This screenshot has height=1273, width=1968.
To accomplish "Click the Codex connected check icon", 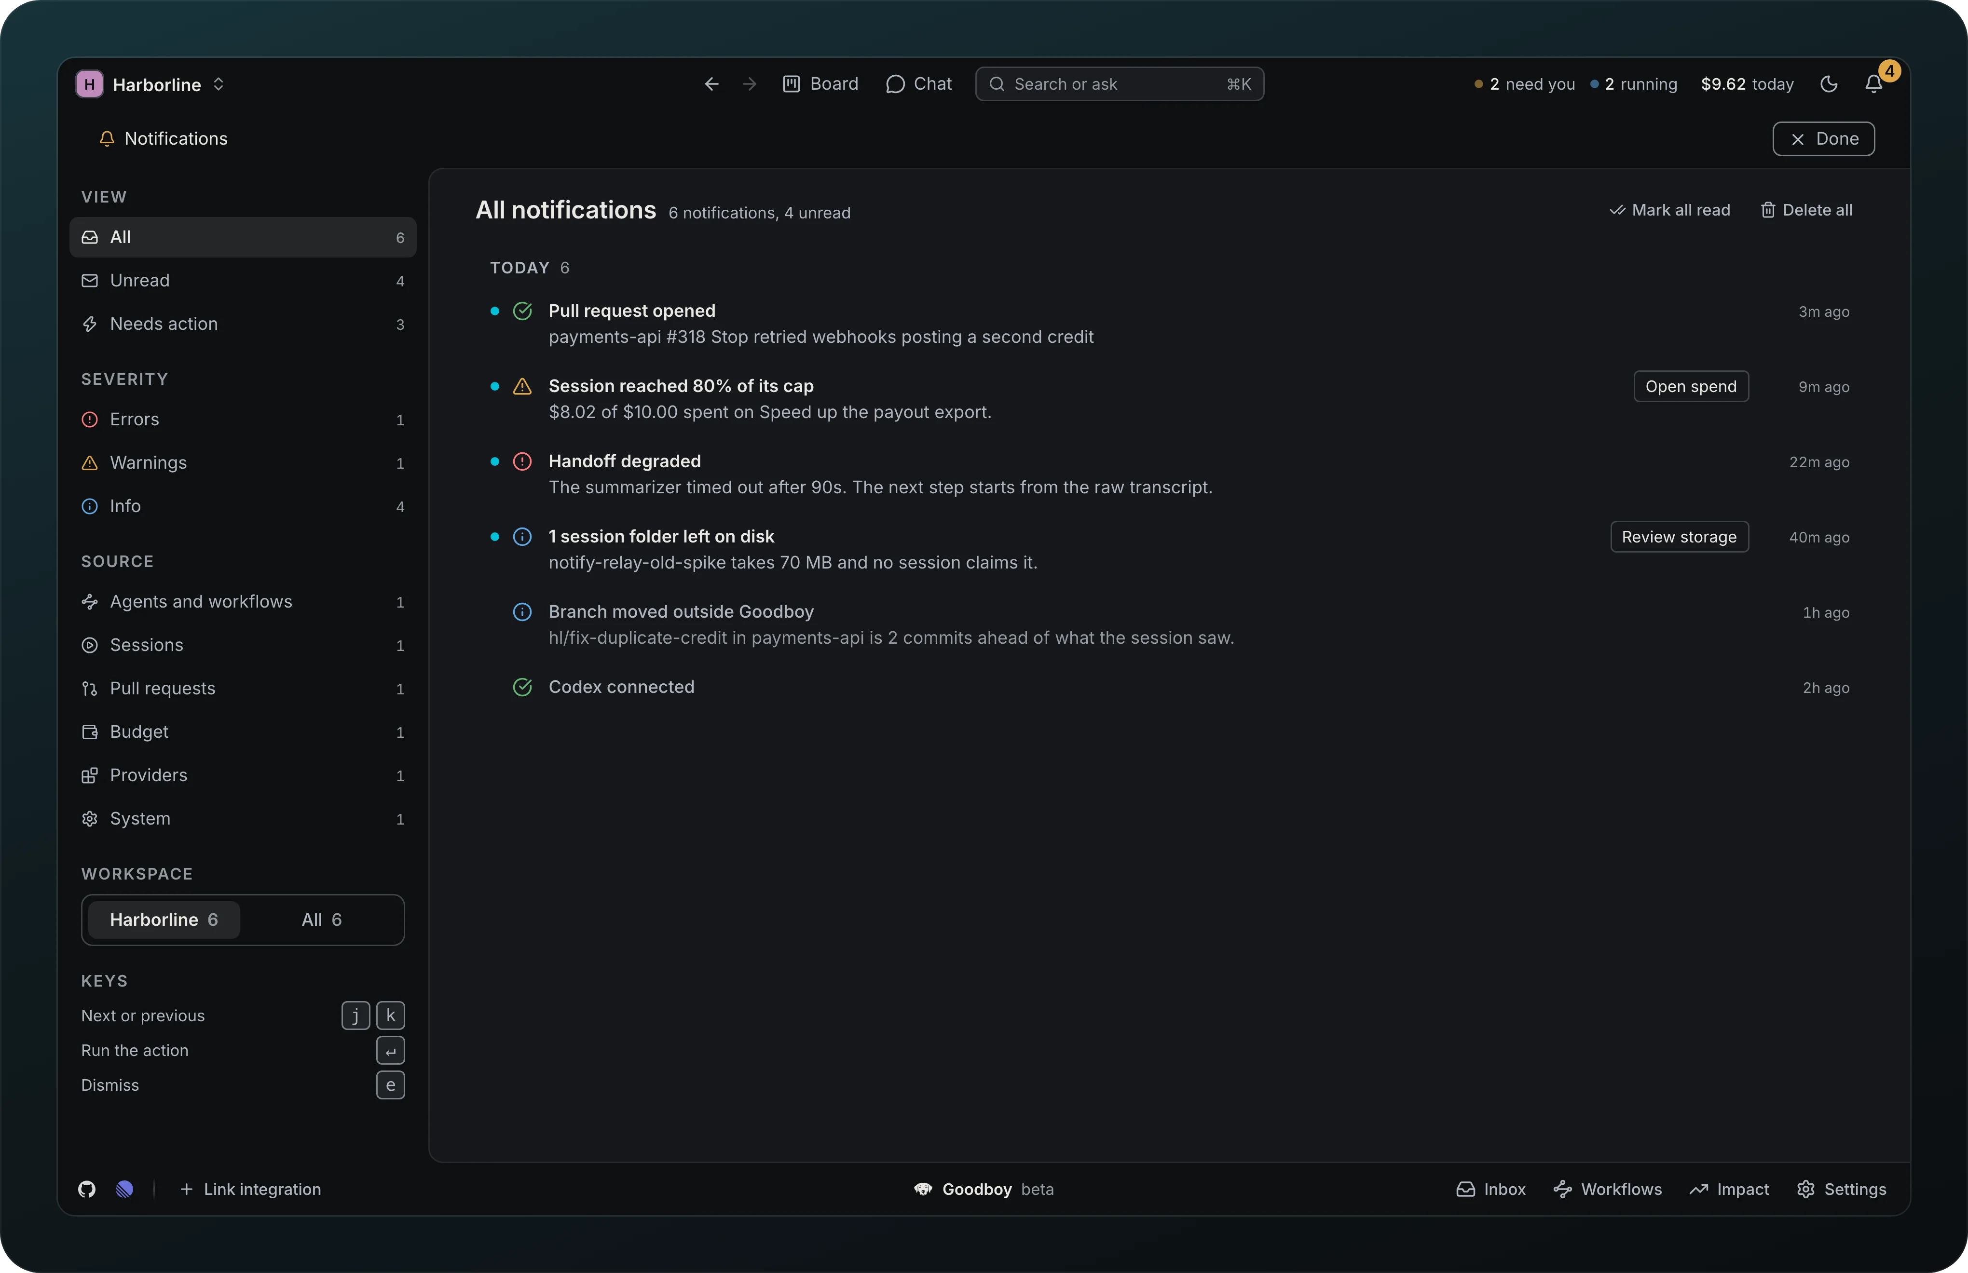I will click(522, 687).
